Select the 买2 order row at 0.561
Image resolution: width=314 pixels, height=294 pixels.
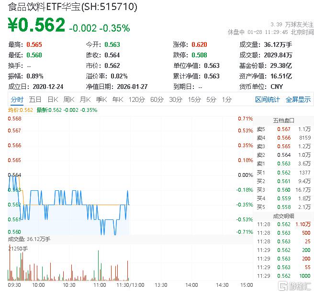[284, 181]
